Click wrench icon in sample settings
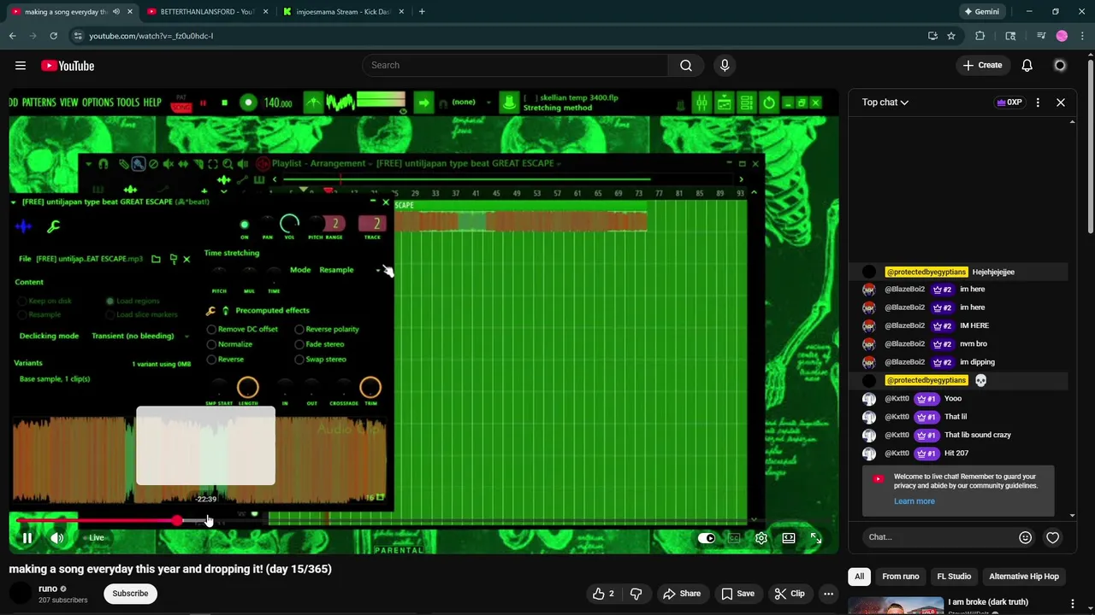 coord(53,226)
